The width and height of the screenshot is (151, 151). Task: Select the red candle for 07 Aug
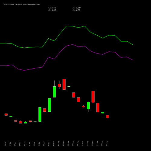click(74, 95)
